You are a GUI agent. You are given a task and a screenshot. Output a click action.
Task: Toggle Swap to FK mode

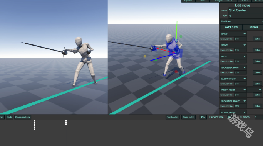(188, 117)
